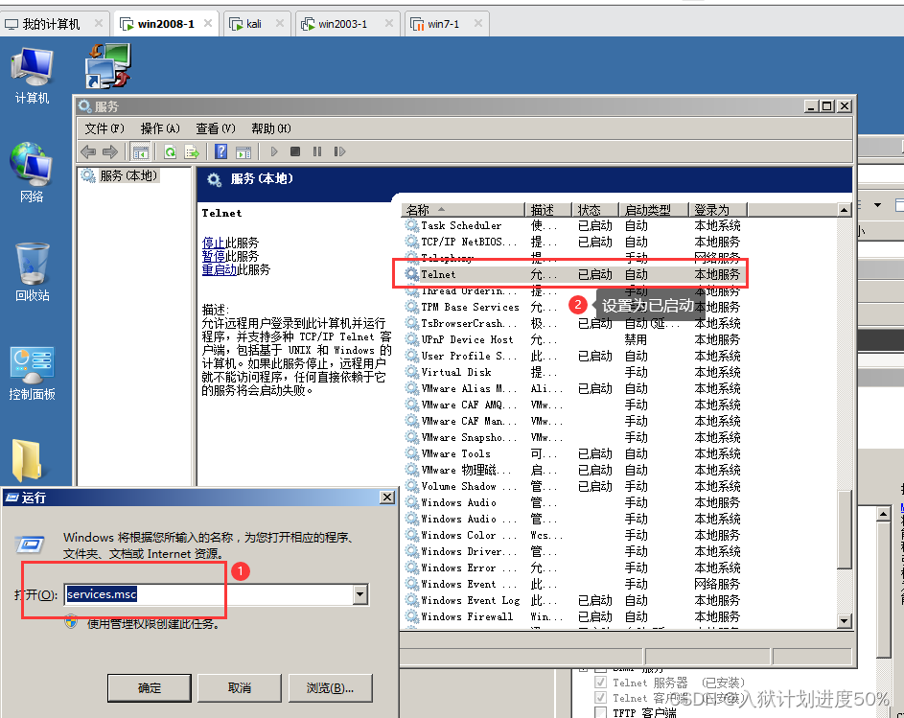Toggle the Telnet 服务器 checkbox
This screenshot has height=718, width=904.
(600, 683)
